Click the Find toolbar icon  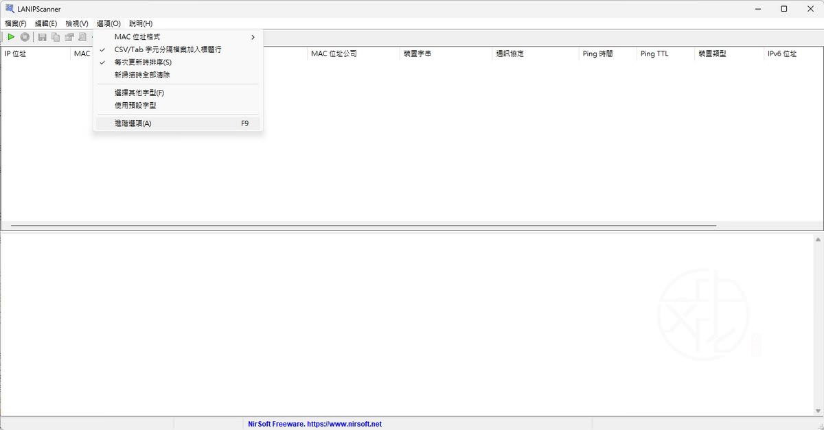(82, 37)
